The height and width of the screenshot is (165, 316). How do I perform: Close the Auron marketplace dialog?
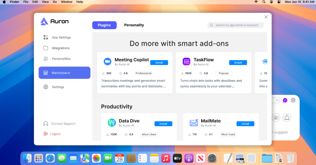point(266,17)
